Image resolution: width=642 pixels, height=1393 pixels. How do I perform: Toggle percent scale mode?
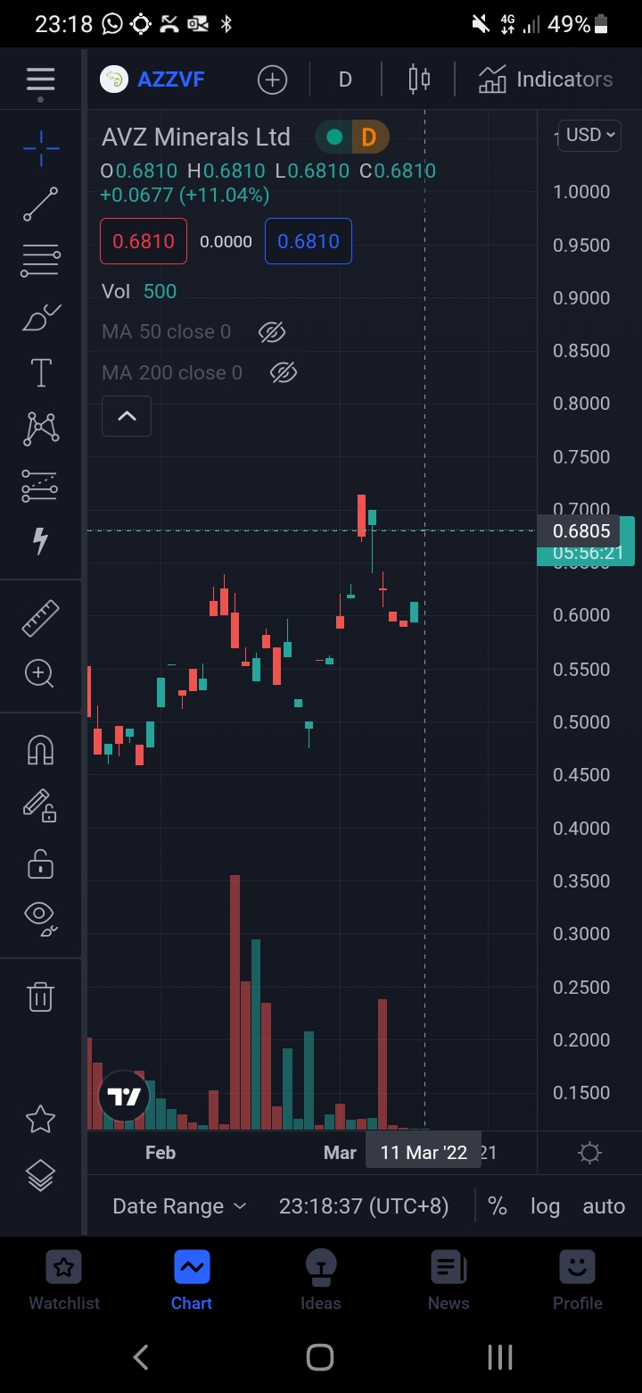click(498, 1206)
